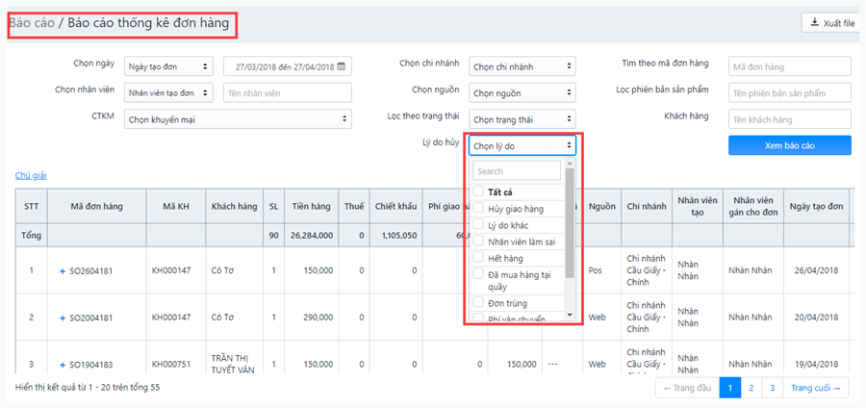Click order code SO1904183
The image size is (866, 408).
point(91,365)
